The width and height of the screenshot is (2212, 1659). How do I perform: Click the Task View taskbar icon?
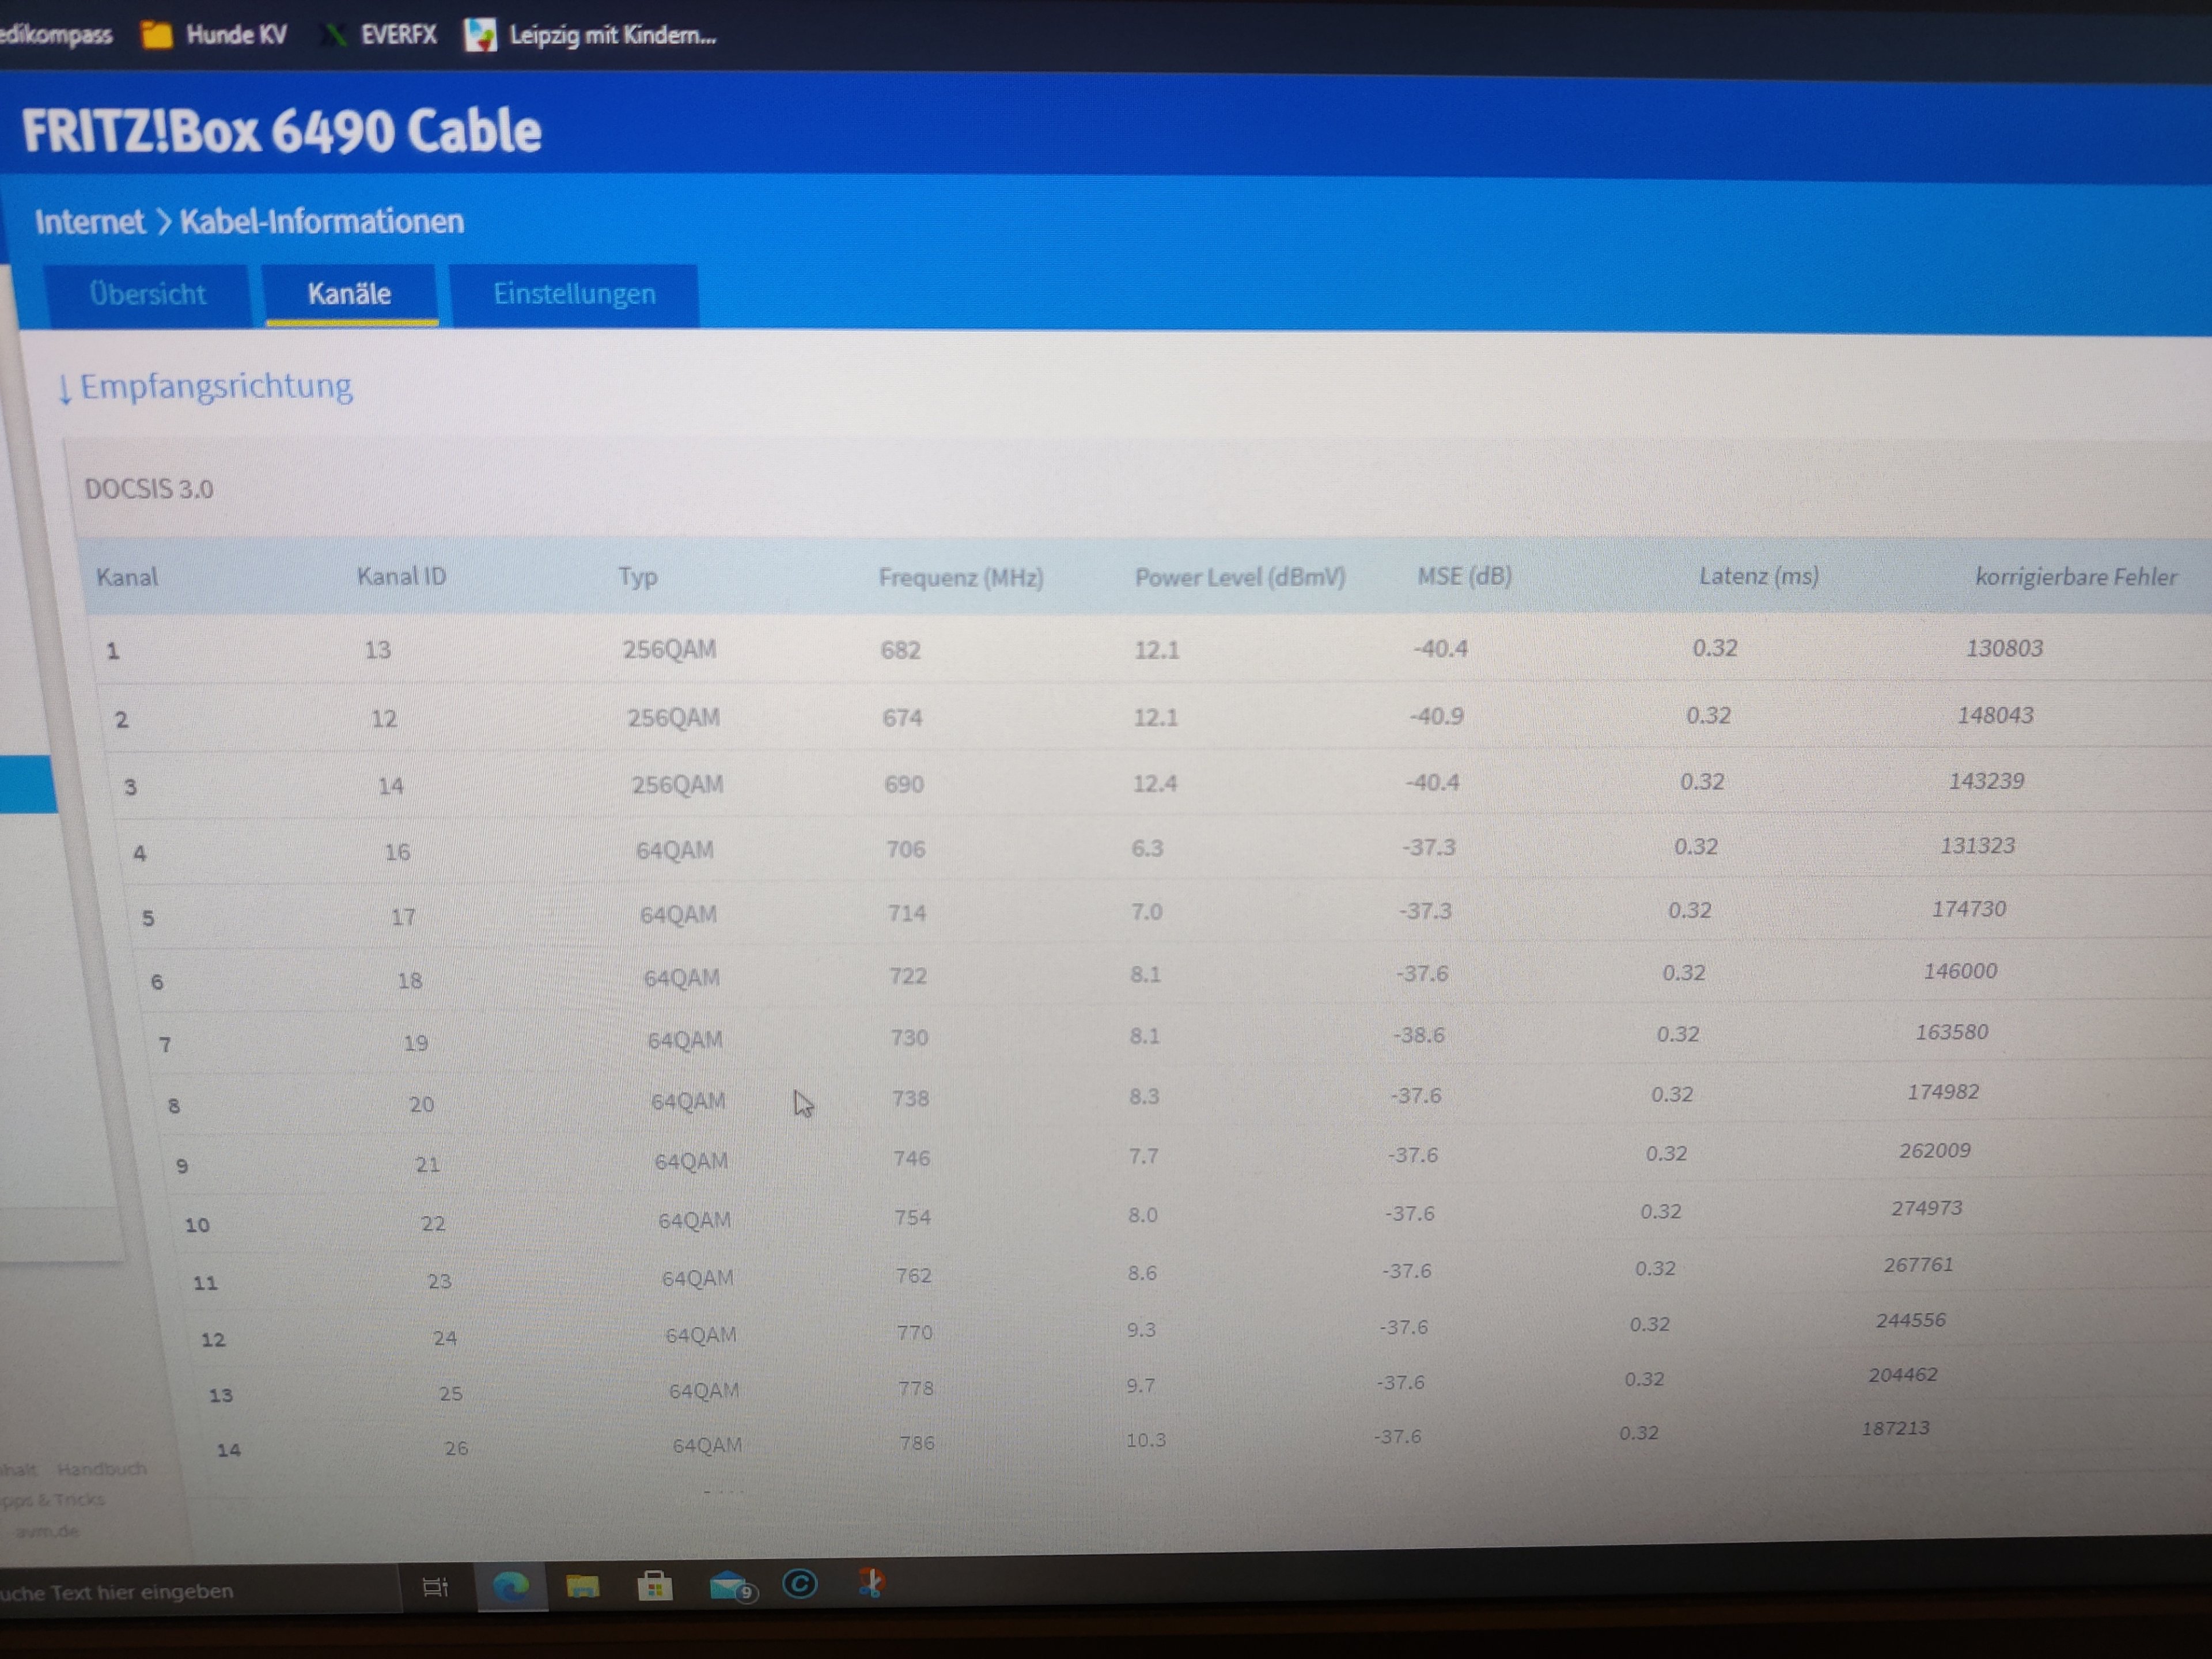click(x=435, y=1587)
